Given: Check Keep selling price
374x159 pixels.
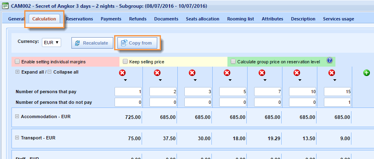Looking at the screenshot, I should tap(125, 62).
